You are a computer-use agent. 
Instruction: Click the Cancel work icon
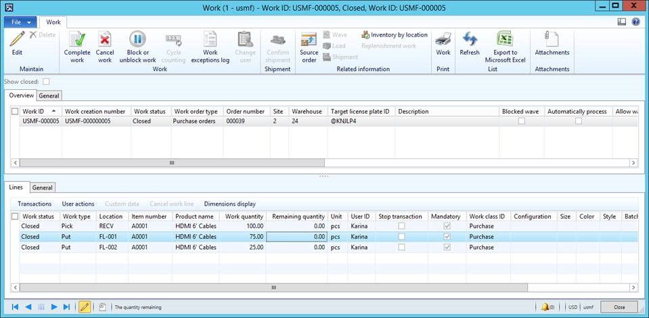click(105, 39)
